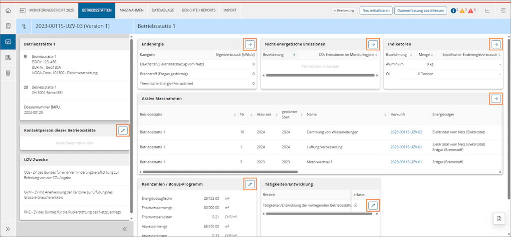Screen dimensions: 511x237
Task: Click the In Bearbeitung status badge
Action: point(344,10)
